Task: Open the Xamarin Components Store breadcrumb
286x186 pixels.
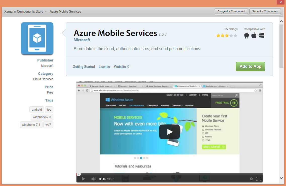Action: pos(24,11)
